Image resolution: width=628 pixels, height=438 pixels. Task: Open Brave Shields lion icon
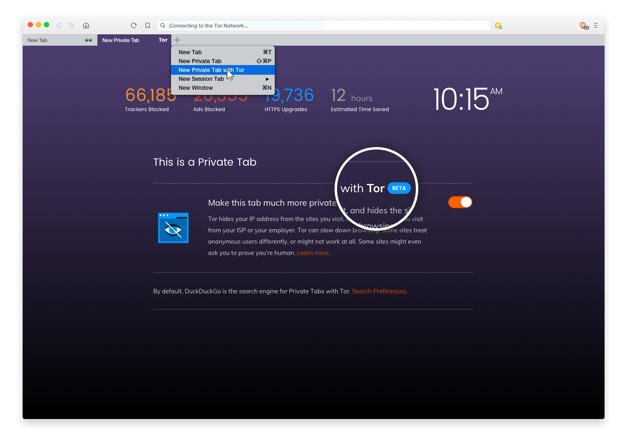584,25
